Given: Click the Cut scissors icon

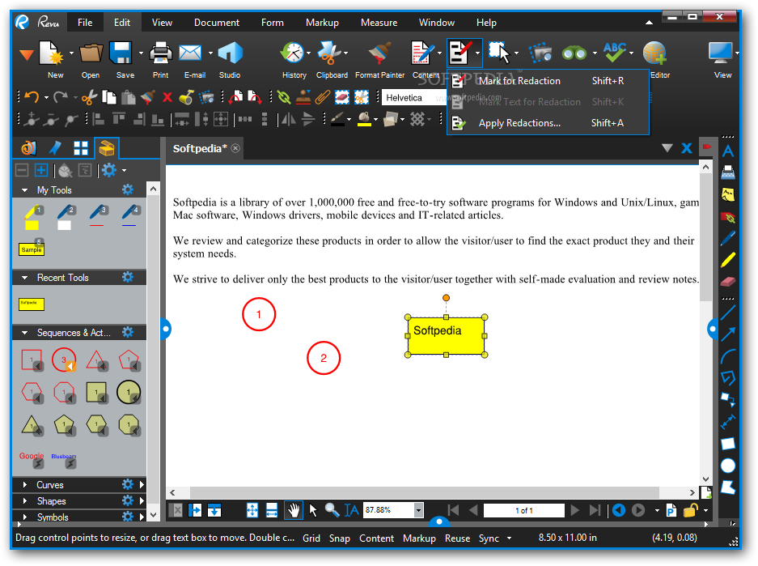Looking at the screenshot, I should [x=90, y=97].
